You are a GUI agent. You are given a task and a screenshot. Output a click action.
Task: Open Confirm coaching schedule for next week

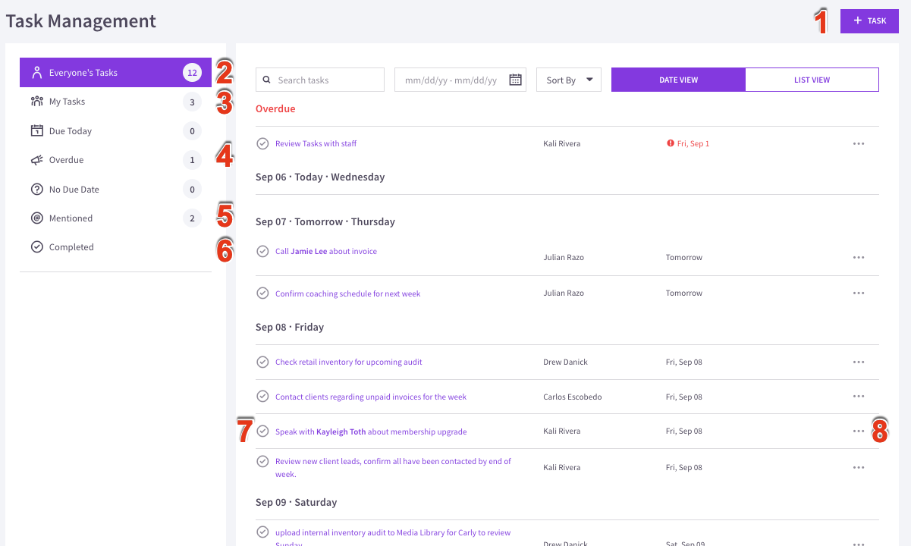(347, 293)
